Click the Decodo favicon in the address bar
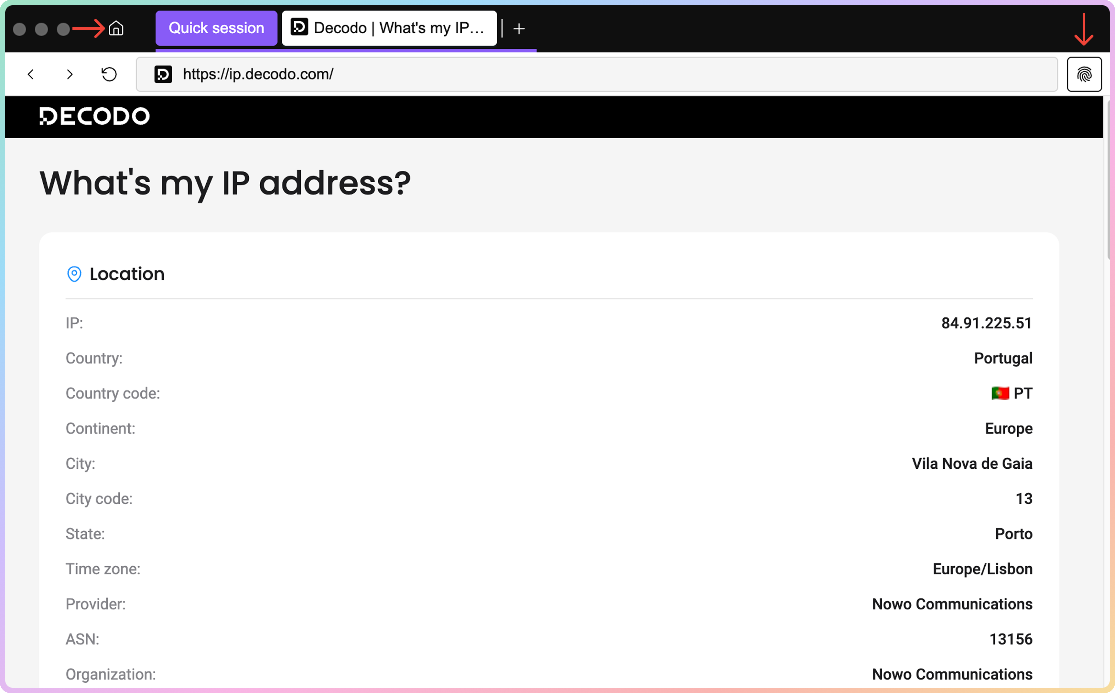1115x693 pixels. (163, 74)
